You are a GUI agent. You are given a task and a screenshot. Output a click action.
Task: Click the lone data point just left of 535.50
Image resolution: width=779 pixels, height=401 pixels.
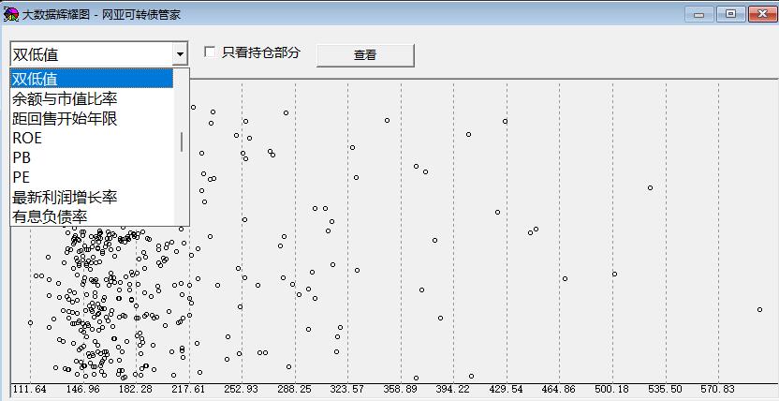pos(650,187)
